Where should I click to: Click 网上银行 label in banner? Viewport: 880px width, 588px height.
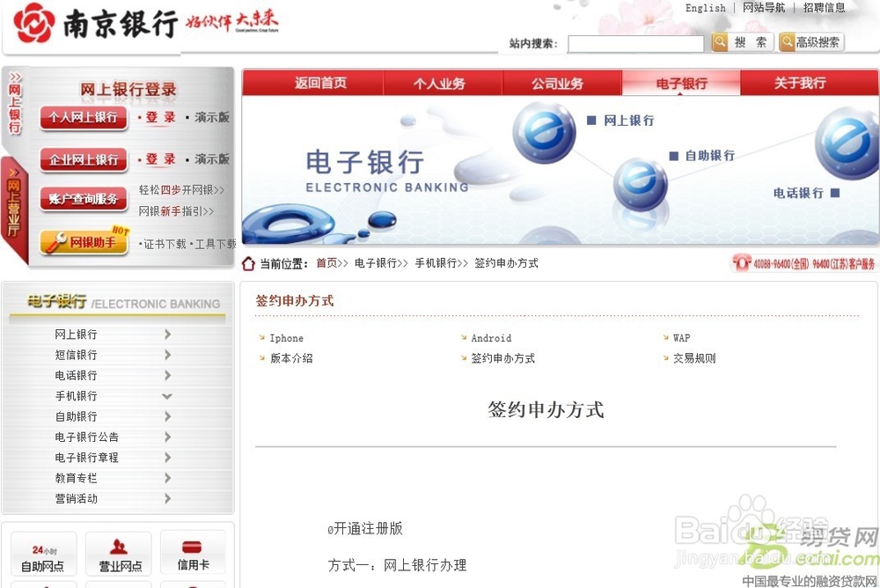tap(628, 121)
